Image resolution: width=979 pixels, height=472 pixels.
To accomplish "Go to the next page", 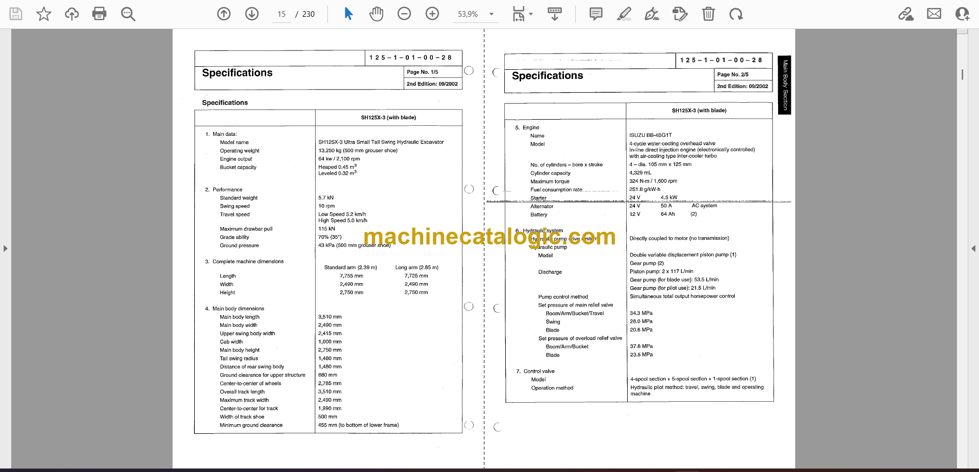I will click(x=252, y=14).
